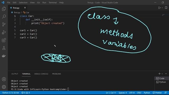Switch to the DEBUG CONSOLE tab
Screen dimensions: 169x95
[41, 74]
